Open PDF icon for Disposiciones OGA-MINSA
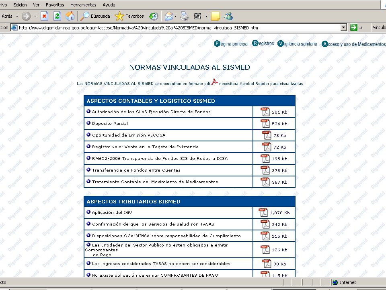The image size is (386, 290). click(265, 236)
